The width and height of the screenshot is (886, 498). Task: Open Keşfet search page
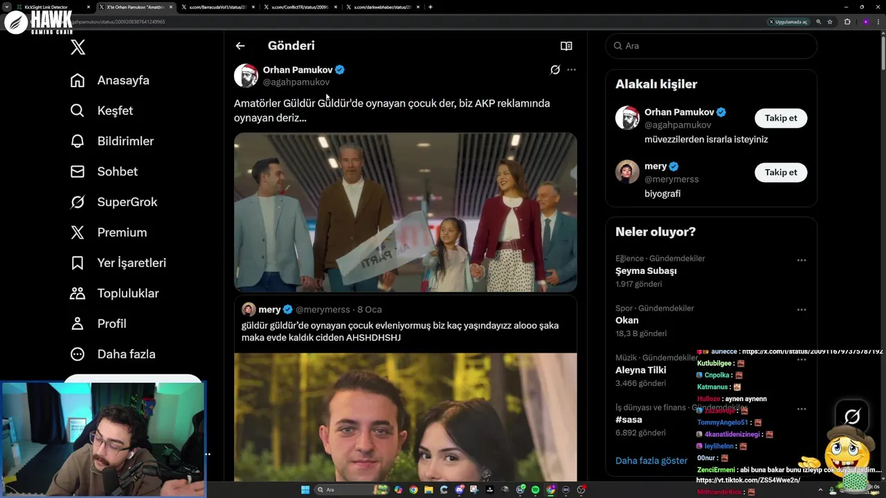coord(101,111)
